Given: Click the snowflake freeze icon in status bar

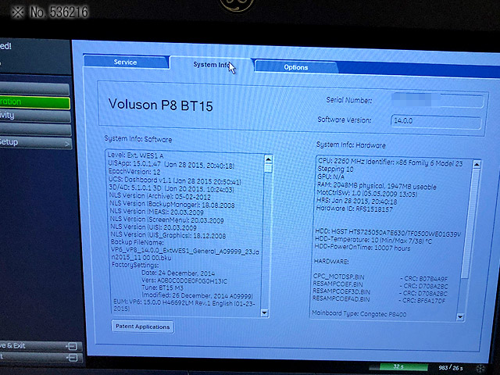Looking at the screenshot, I should (x=480, y=369).
